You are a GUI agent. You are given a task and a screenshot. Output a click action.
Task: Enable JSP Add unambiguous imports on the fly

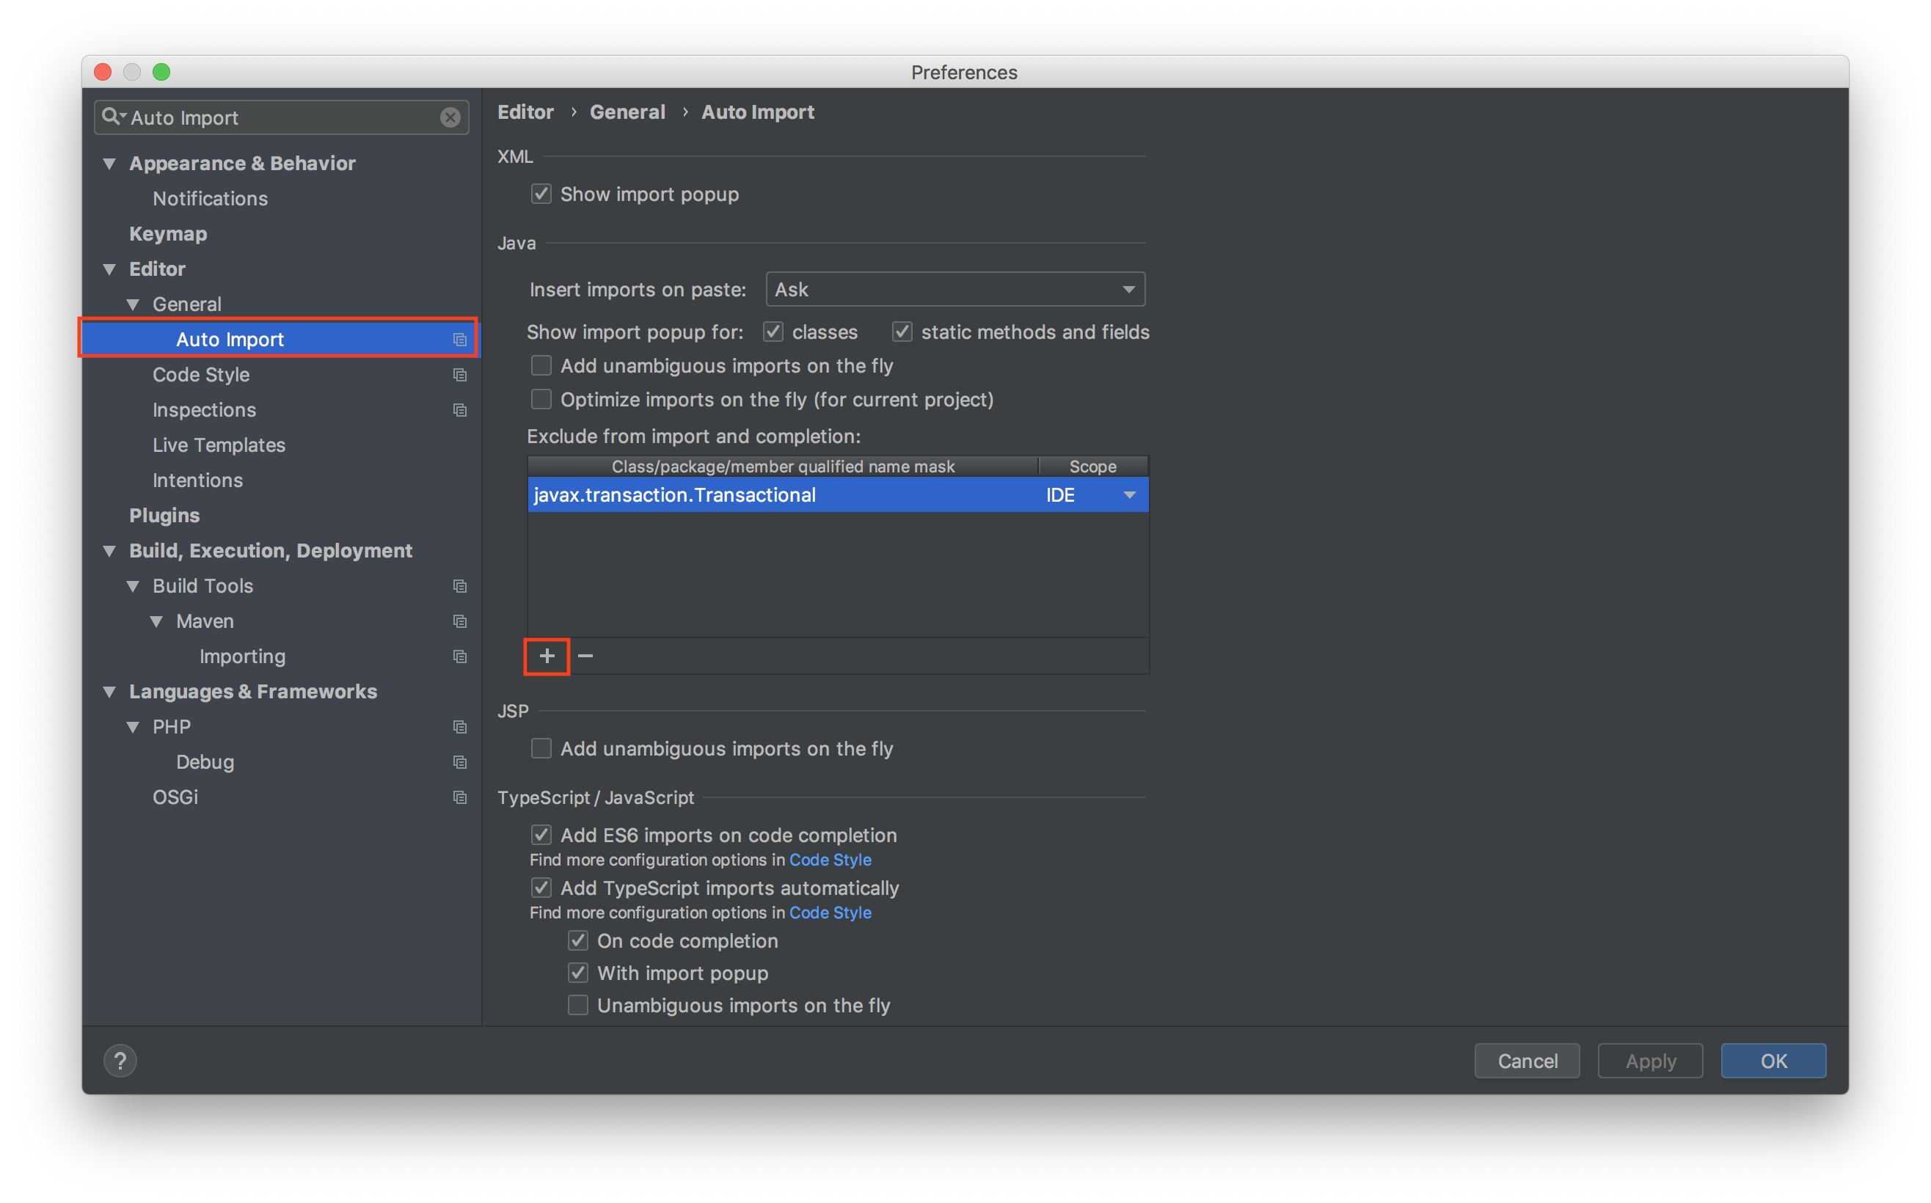click(x=541, y=749)
